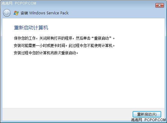
Task: Click the blue 重新启动计算机 heading
Action: [31, 27]
